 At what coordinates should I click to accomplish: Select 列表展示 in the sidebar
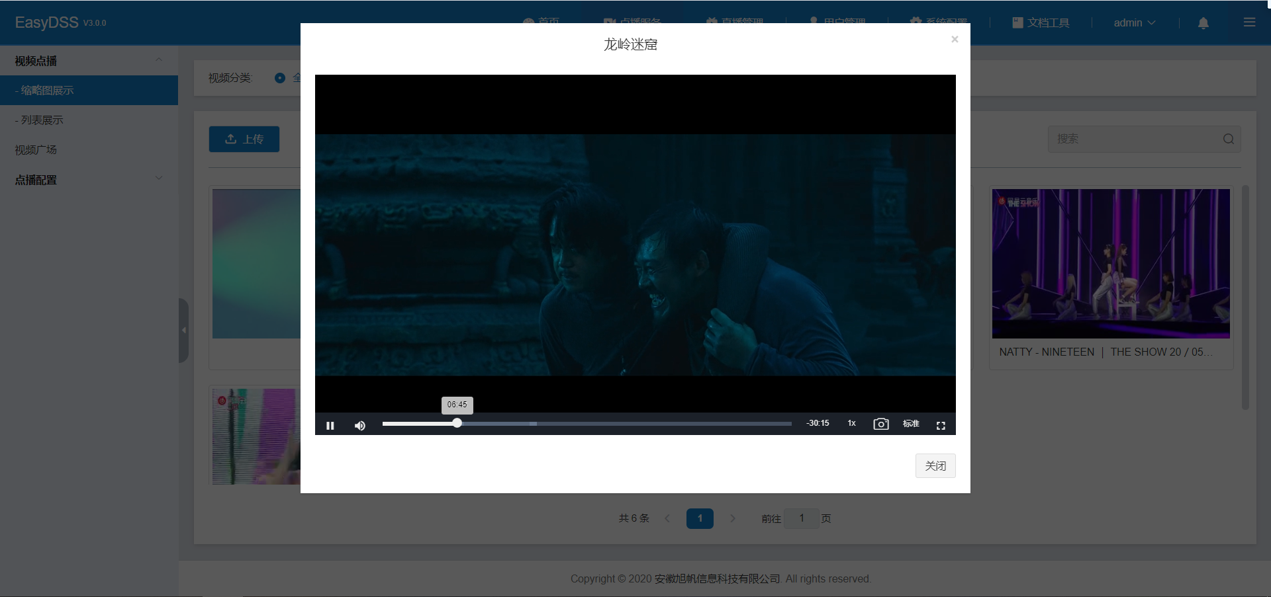[x=89, y=120]
